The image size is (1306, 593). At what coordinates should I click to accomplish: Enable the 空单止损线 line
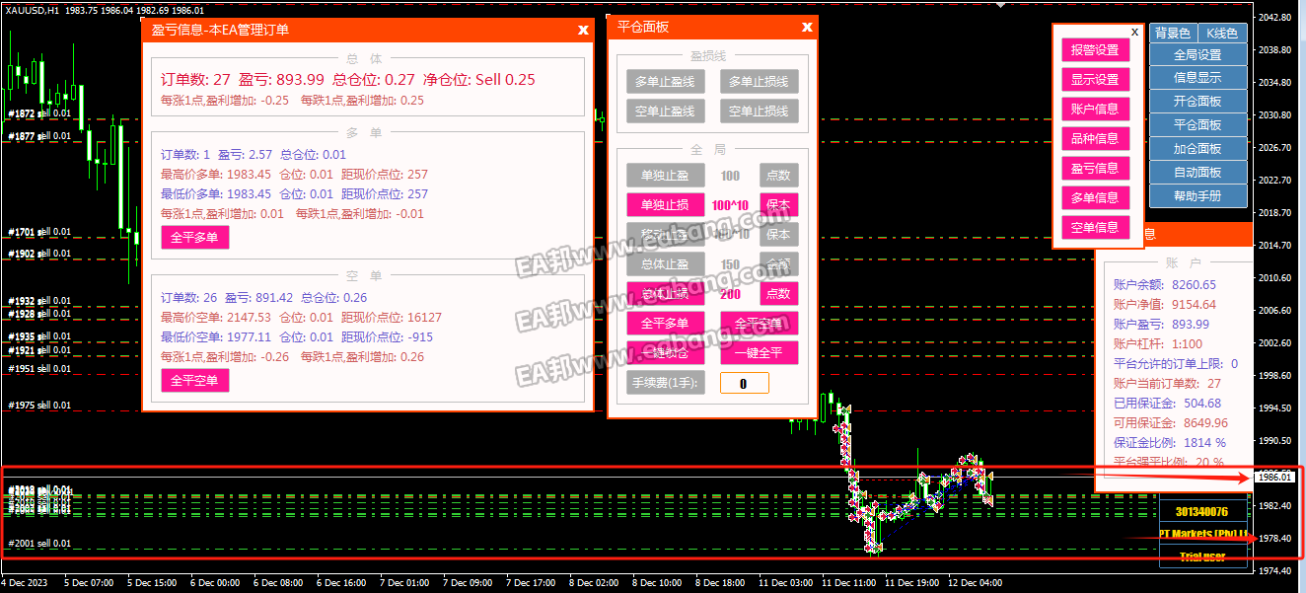click(759, 111)
